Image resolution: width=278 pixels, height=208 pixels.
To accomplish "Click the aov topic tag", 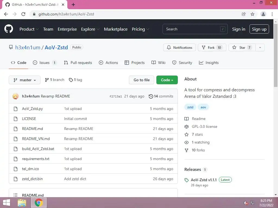I will tap(203, 107).
